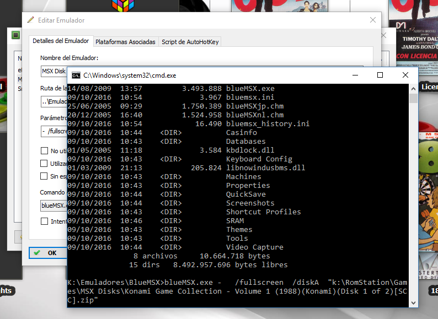Click the green chip icon in background window
This screenshot has width=438, height=319.
coord(15,35)
